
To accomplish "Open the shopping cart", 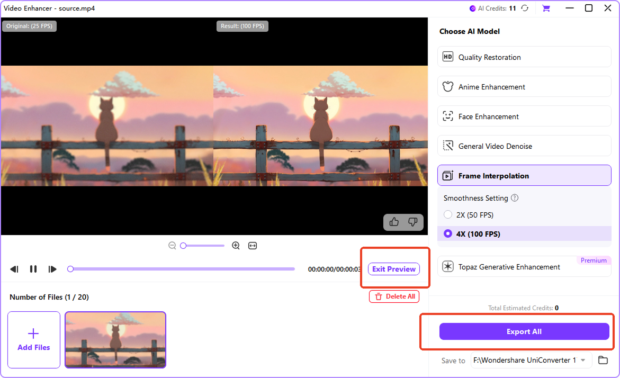I will pyautogui.click(x=546, y=8).
